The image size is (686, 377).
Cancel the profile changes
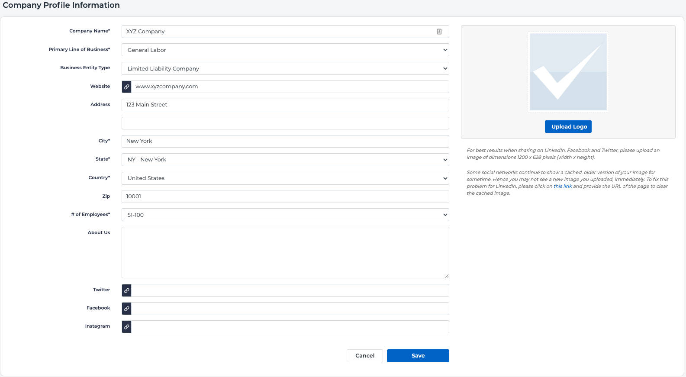coord(364,356)
